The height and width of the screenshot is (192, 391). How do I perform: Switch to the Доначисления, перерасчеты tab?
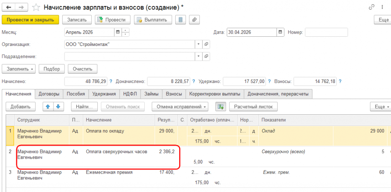coord(278,94)
